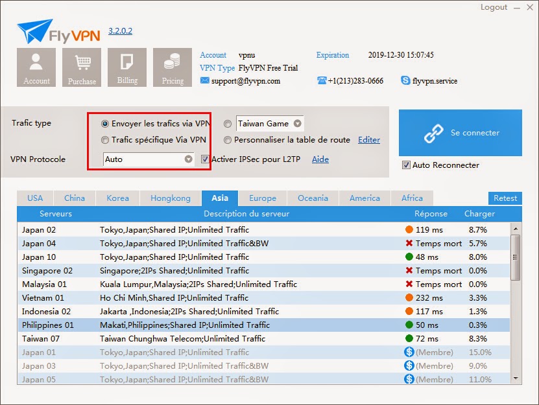Click the Retest button
This screenshot has height=405, width=539.
505,198
